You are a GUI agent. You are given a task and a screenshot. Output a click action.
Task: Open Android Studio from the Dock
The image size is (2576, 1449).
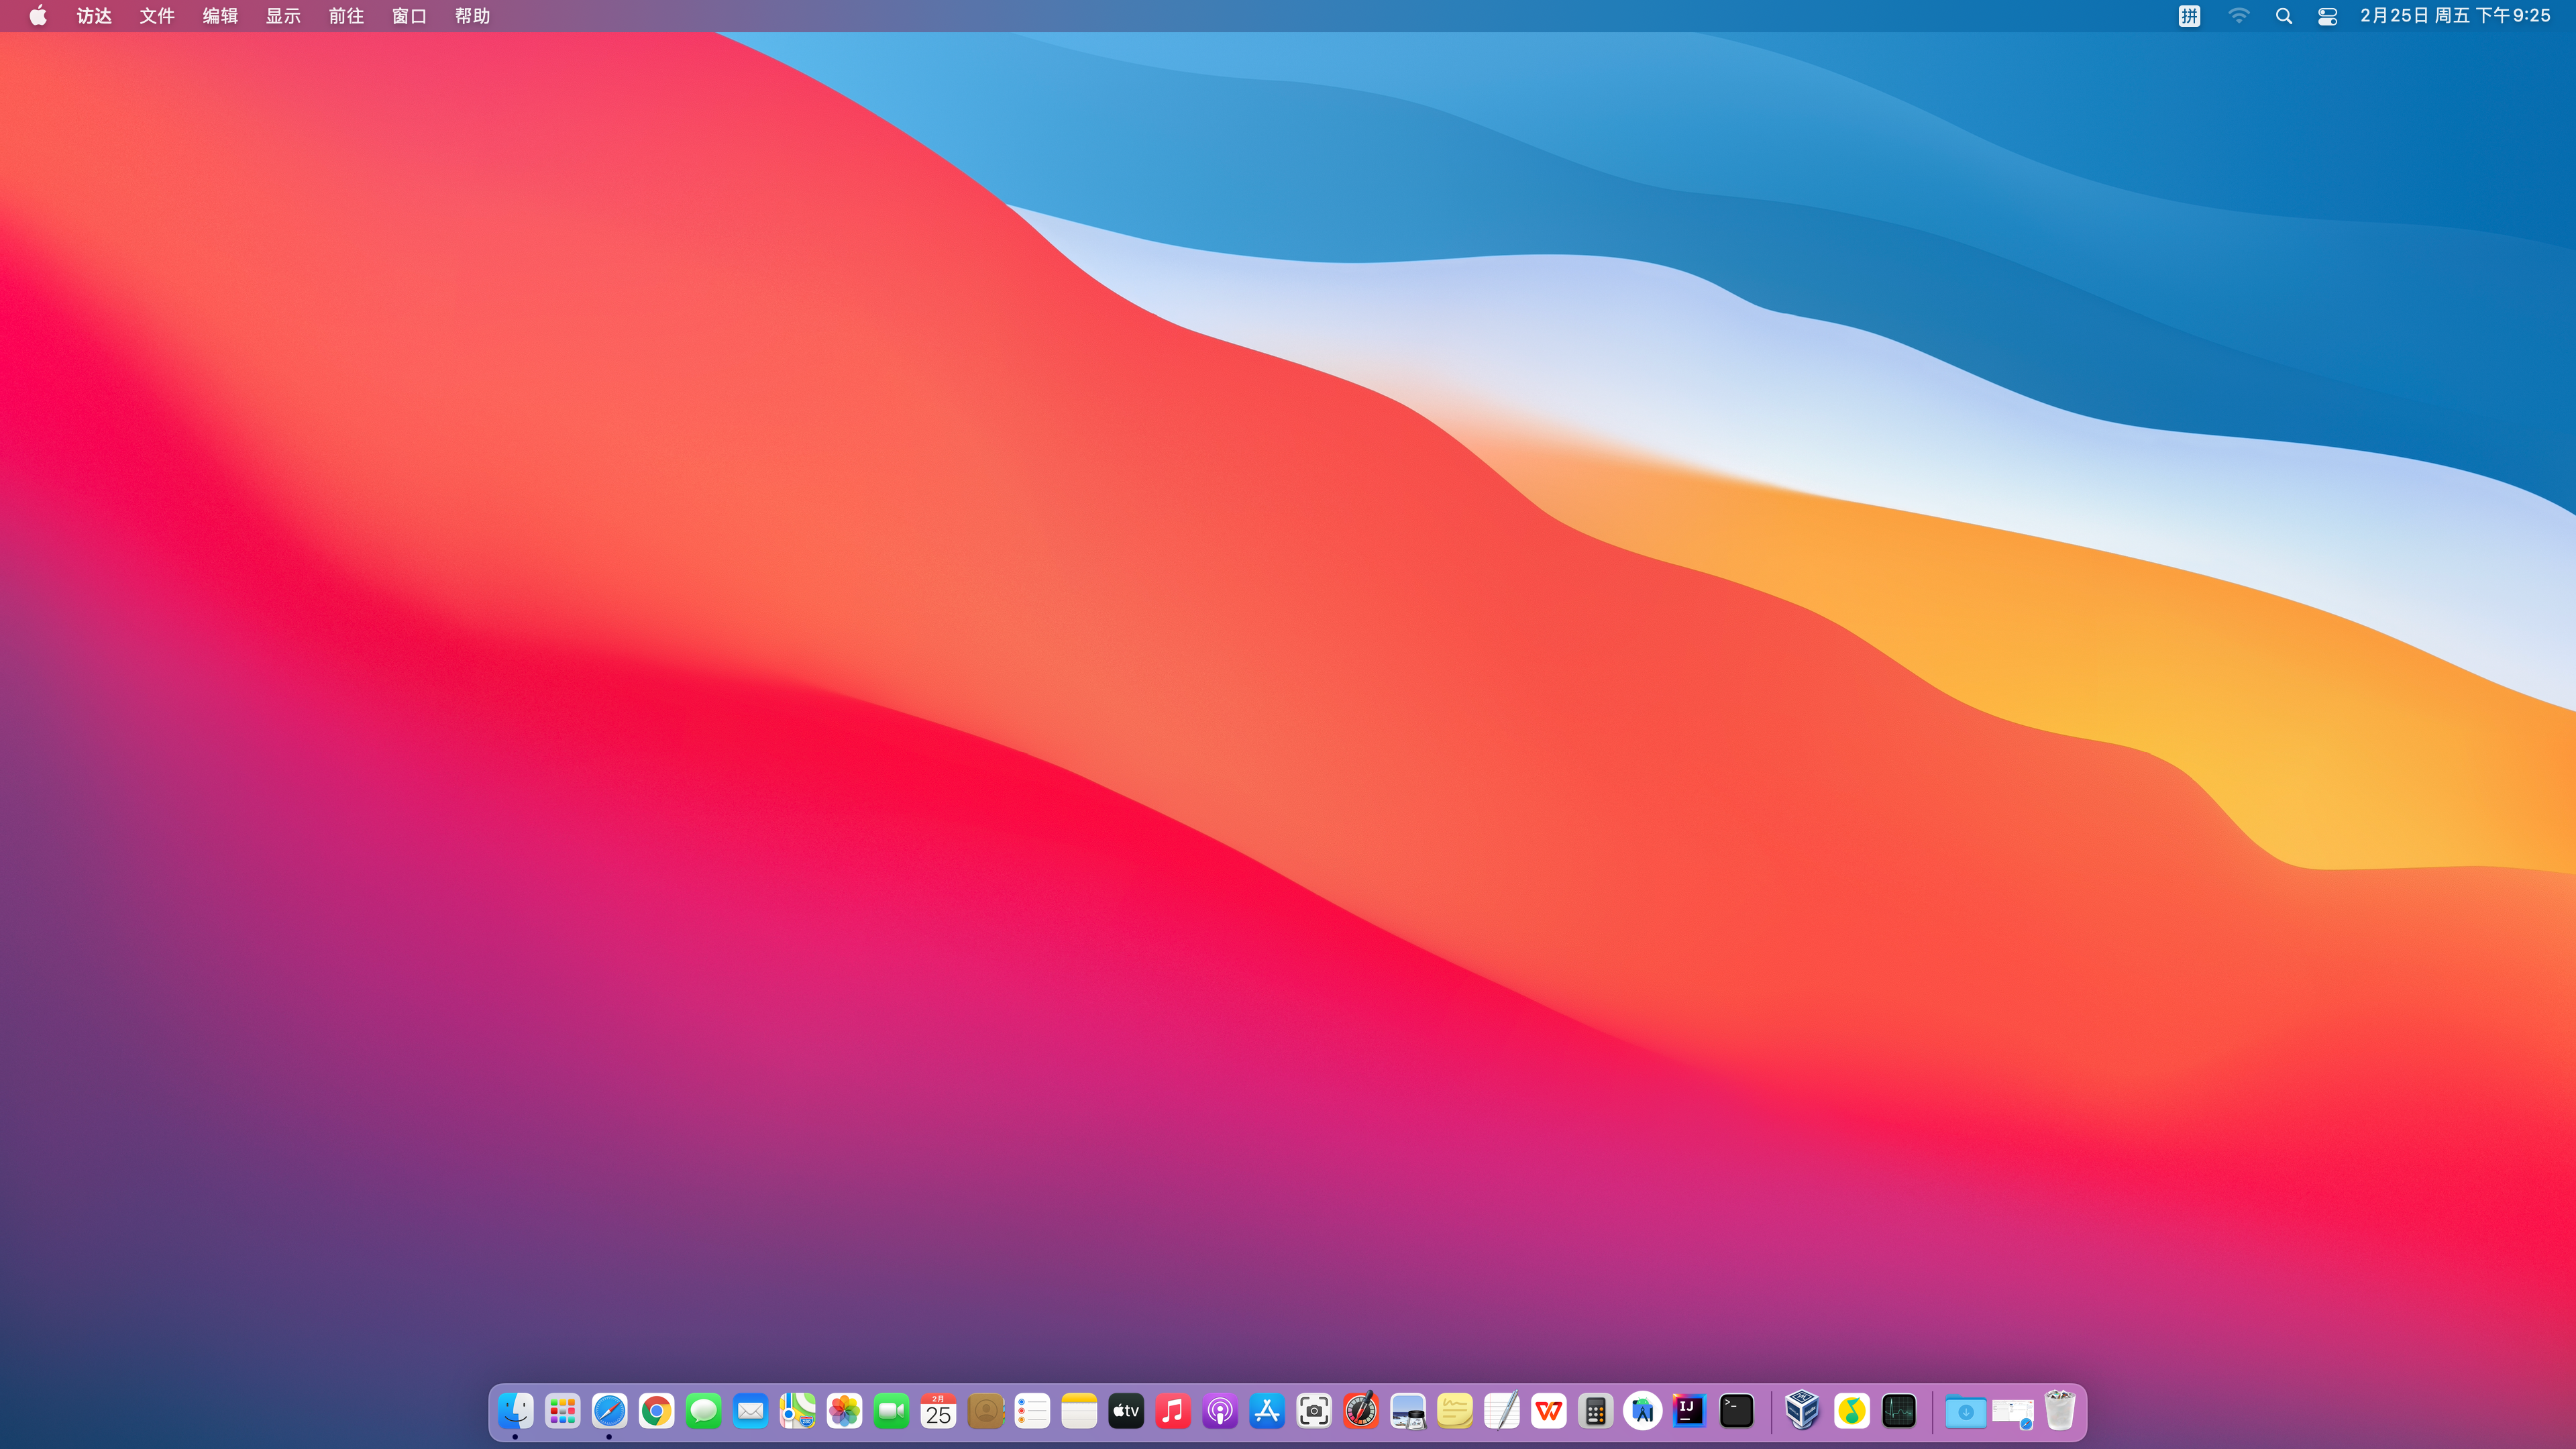pos(1642,1411)
